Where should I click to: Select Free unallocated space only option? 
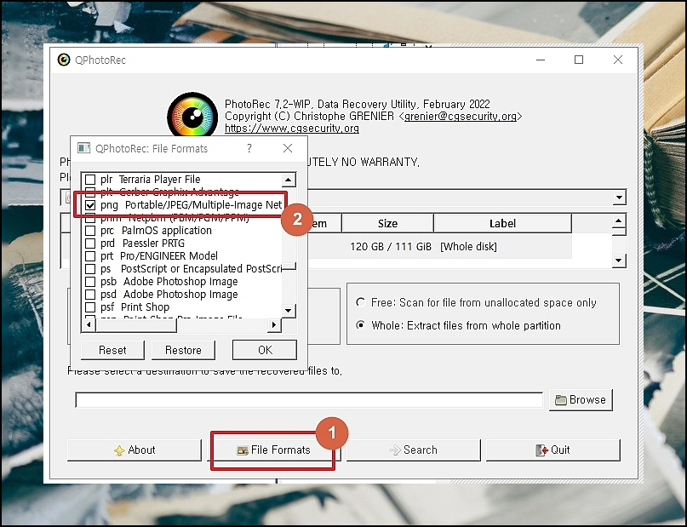361,302
